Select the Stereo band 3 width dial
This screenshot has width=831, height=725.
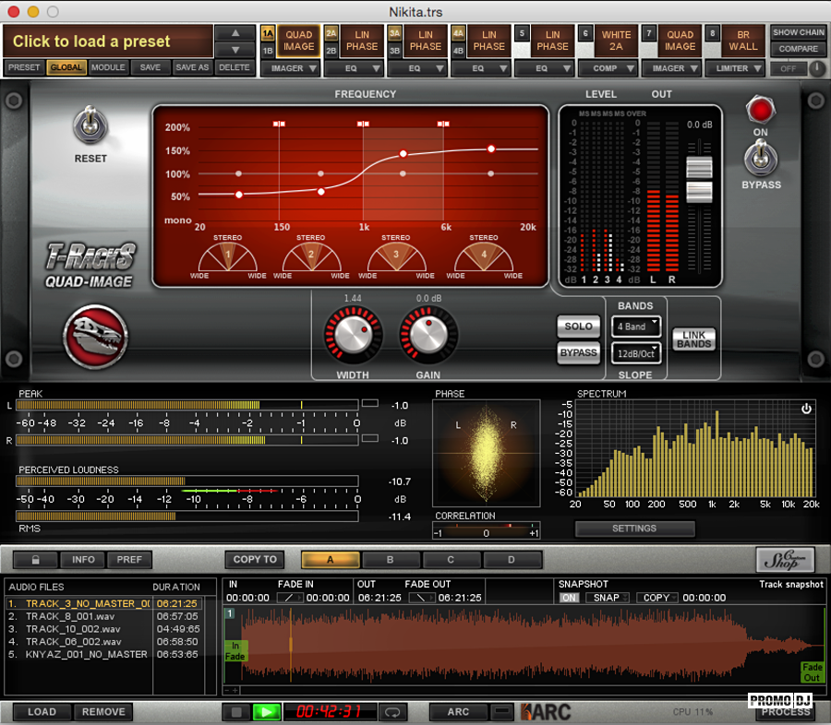pos(396,256)
